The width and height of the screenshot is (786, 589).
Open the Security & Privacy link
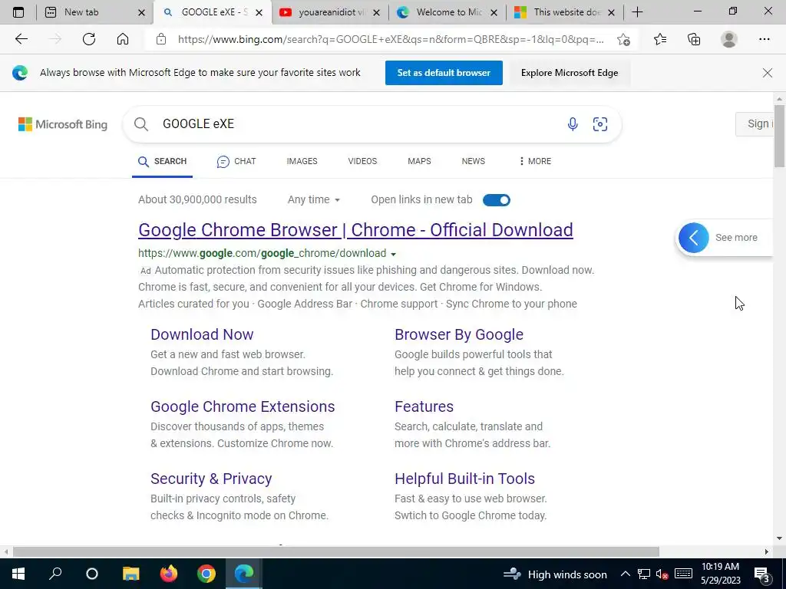pos(211,479)
